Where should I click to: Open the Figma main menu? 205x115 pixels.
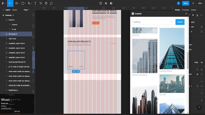3,4
